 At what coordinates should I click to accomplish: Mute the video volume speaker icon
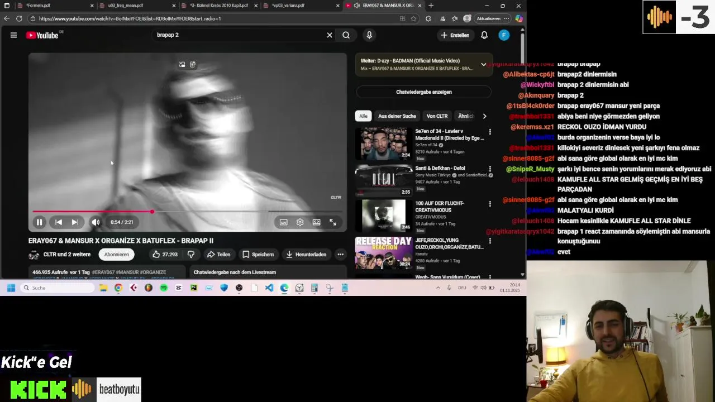tap(96, 222)
